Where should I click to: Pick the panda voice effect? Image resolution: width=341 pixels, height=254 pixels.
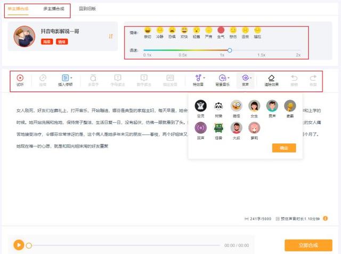tap(218, 106)
